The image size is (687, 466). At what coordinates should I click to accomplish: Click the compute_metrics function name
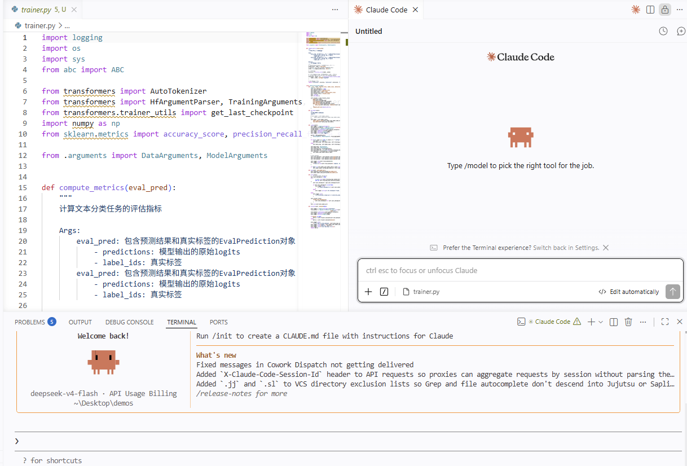tap(92, 187)
